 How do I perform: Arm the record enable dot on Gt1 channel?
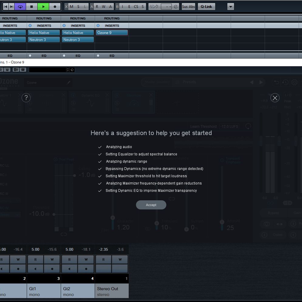pyautogui.click(x=52, y=269)
